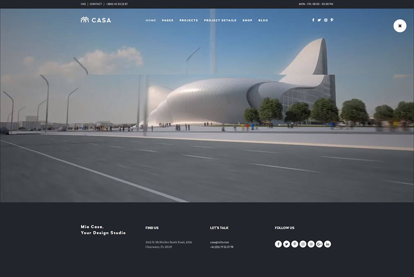Open the FAQ link in the top bar

click(83, 4)
